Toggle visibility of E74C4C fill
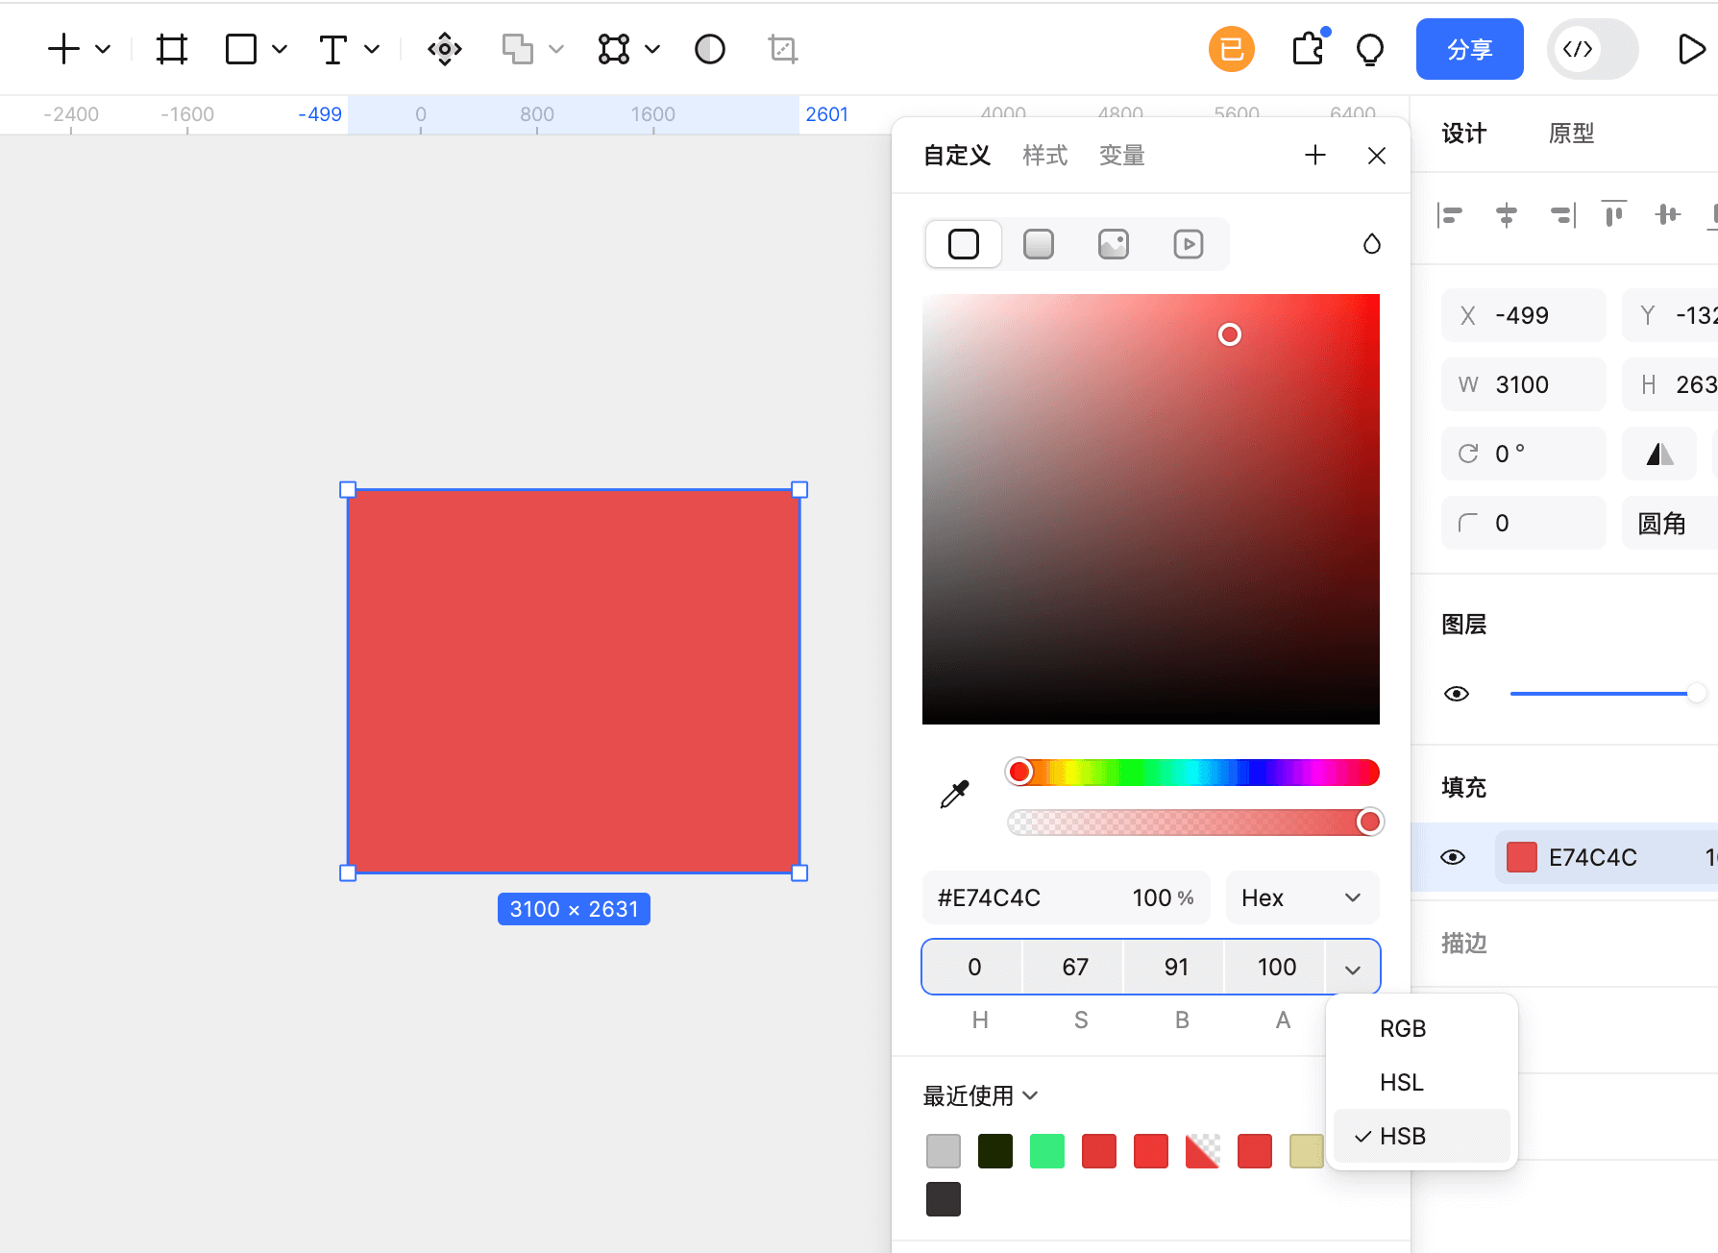 1453,857
